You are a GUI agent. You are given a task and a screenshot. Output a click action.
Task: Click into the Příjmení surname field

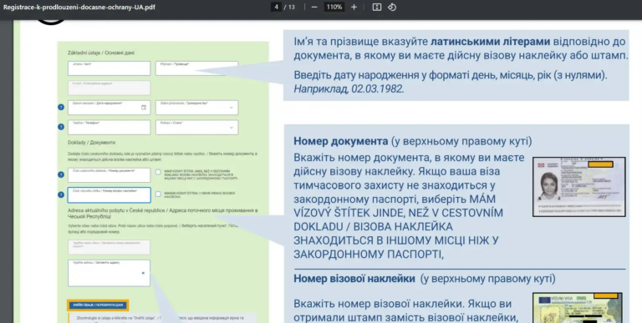[x=196, y=68]
